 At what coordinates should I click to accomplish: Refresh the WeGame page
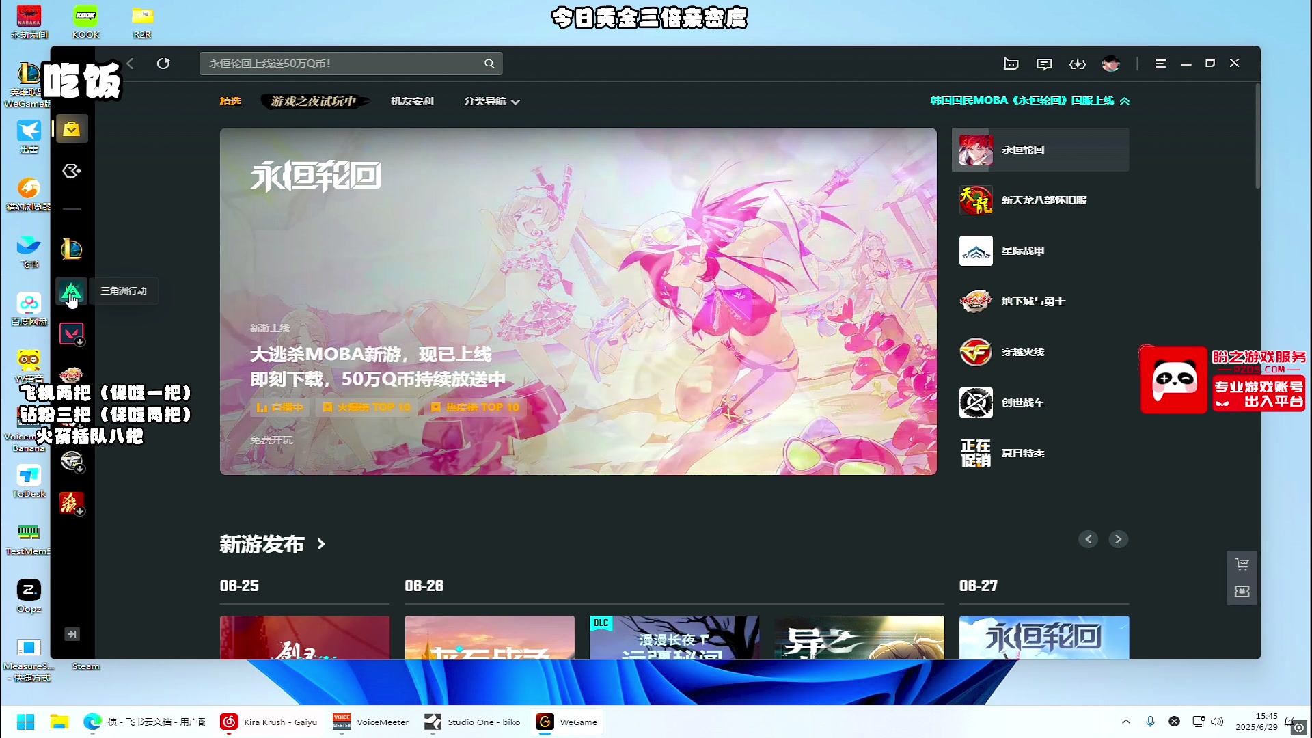point(163,64)
